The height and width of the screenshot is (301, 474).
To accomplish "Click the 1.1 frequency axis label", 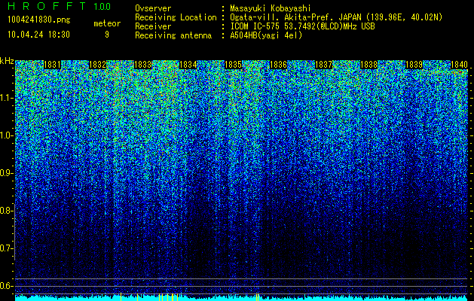I will 7,98.
